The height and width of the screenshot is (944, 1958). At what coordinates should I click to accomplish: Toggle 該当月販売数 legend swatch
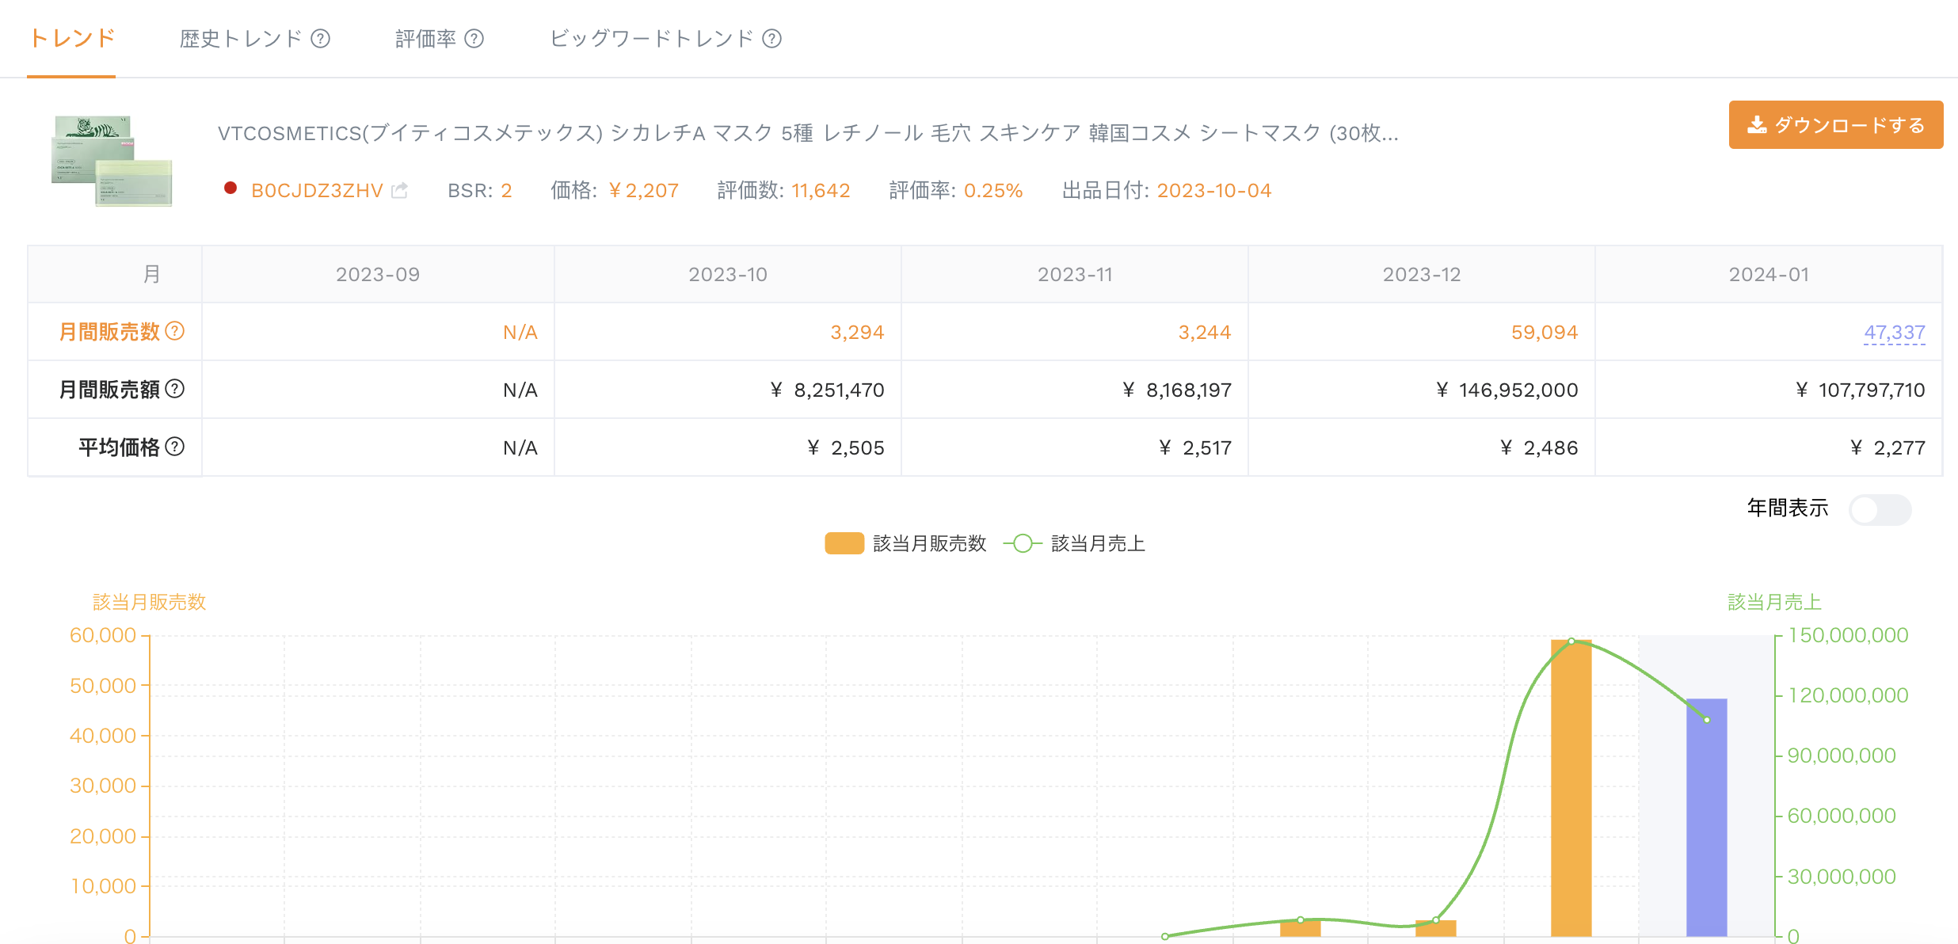tap(844, 543)
